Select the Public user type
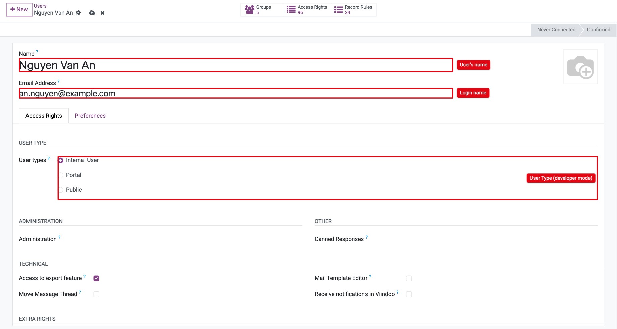617x329 pixels. (61, 190)
